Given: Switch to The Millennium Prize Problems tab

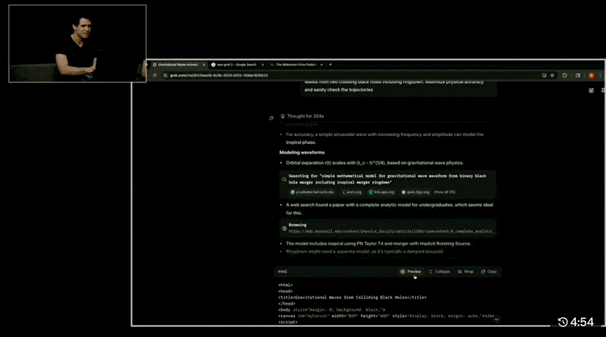Looking at the screenshot, I should pyautogui.click(x=297, y=64).
